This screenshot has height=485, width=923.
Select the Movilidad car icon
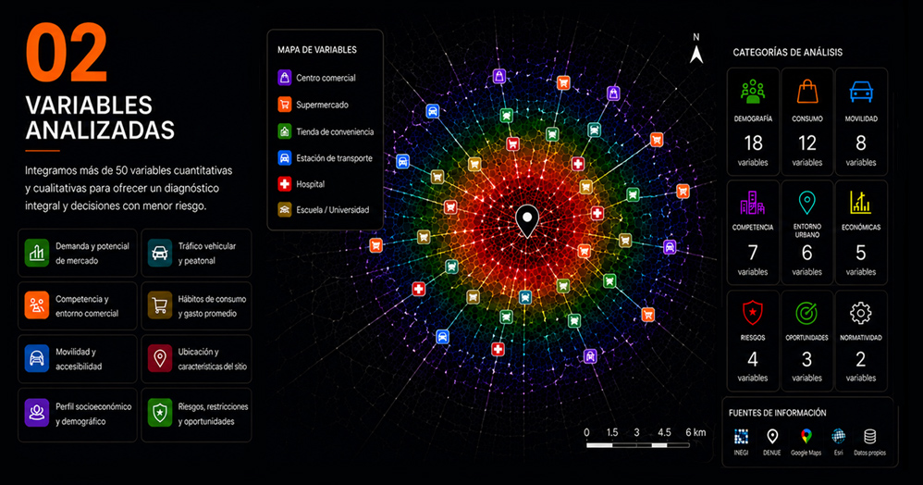click(861, 92)
